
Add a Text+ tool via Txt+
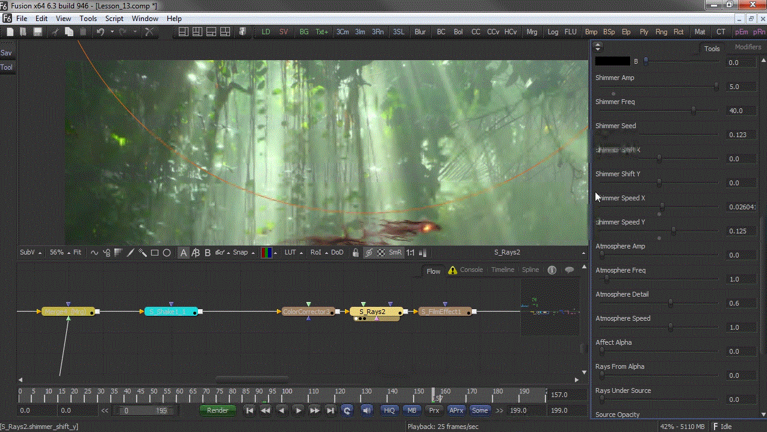(322, 32)
